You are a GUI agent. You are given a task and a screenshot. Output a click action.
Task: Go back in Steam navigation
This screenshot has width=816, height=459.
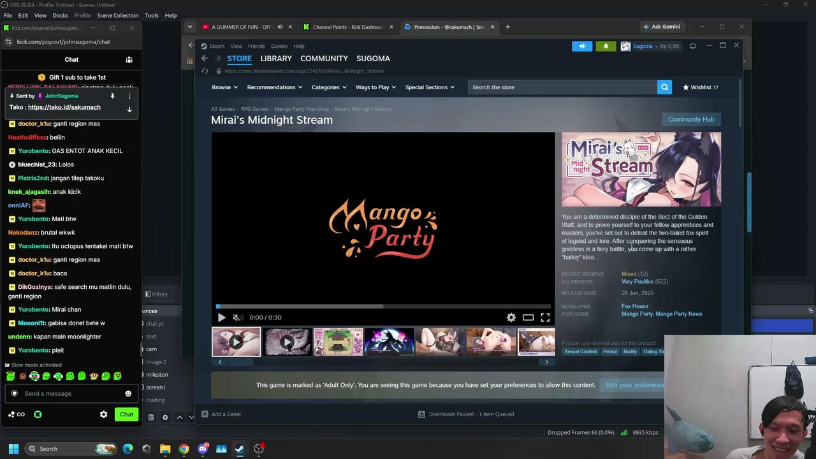205,59
